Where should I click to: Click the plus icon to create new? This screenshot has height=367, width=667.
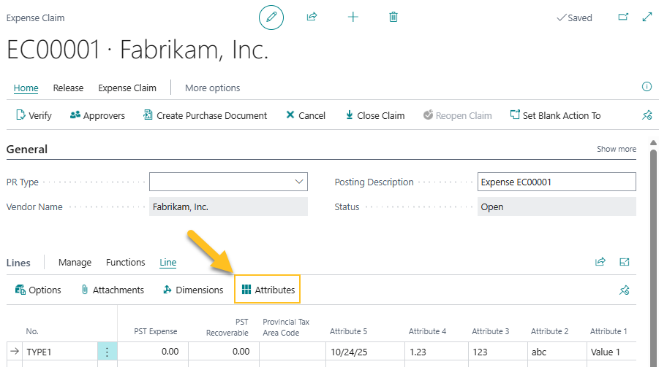353,17
